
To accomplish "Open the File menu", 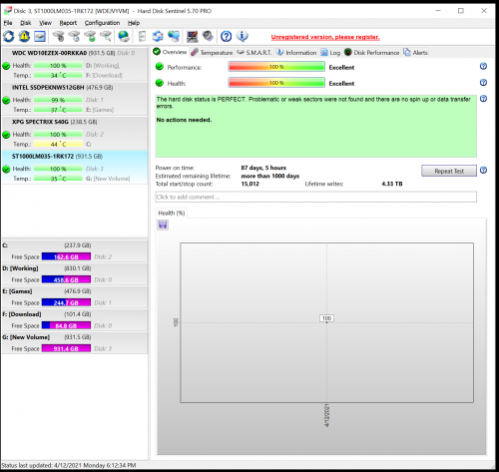I will (8, 23).
